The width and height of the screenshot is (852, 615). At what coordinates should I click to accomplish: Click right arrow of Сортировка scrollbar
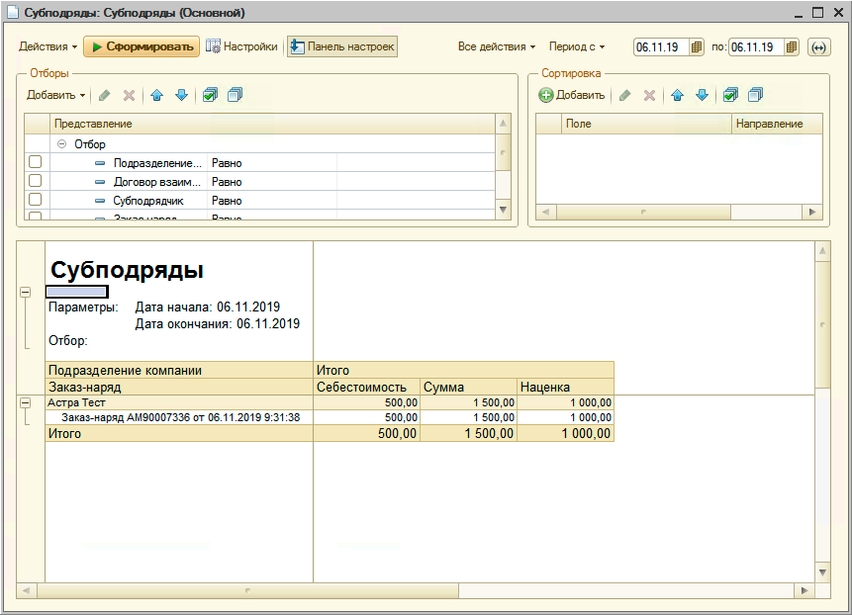[812, 212]
